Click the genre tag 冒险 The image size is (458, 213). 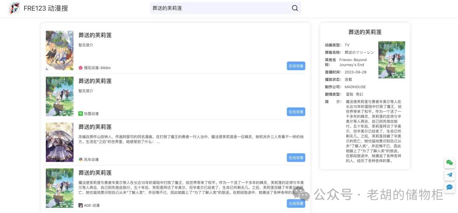tap(349, 94)
